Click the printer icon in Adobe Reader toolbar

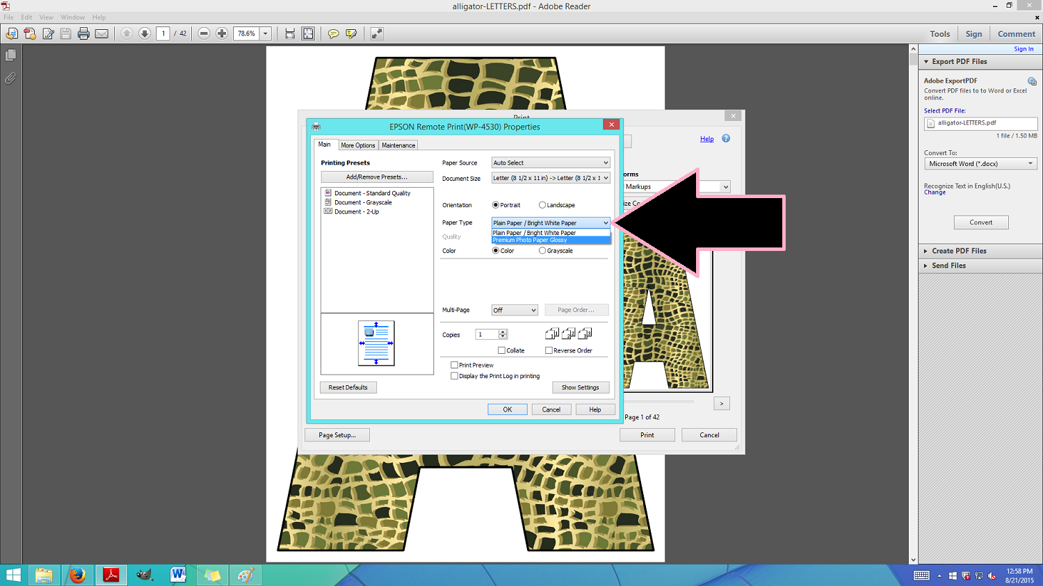83,33
